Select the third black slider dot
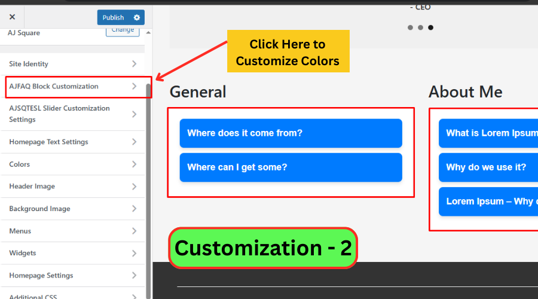 [430, 28]
